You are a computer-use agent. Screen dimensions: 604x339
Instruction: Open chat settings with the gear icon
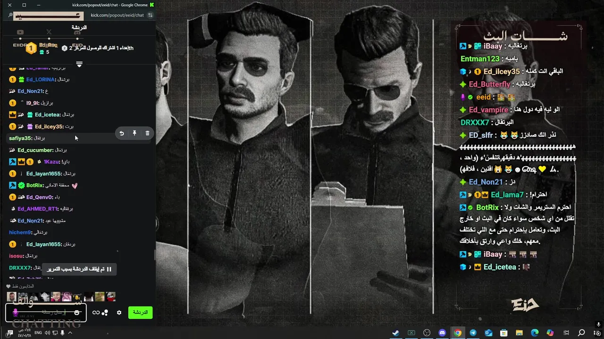point(119,312)
